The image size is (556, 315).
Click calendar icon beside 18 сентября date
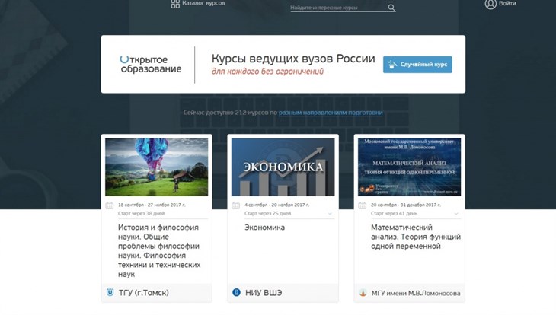pyautogui.click(x=110, y=205)
